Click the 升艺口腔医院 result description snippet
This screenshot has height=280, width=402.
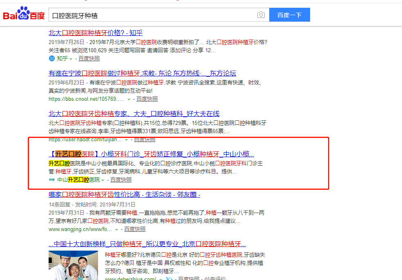click(x=156, y=167)
